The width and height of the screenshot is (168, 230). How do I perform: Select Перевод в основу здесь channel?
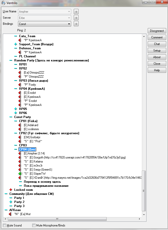point(42,182)
